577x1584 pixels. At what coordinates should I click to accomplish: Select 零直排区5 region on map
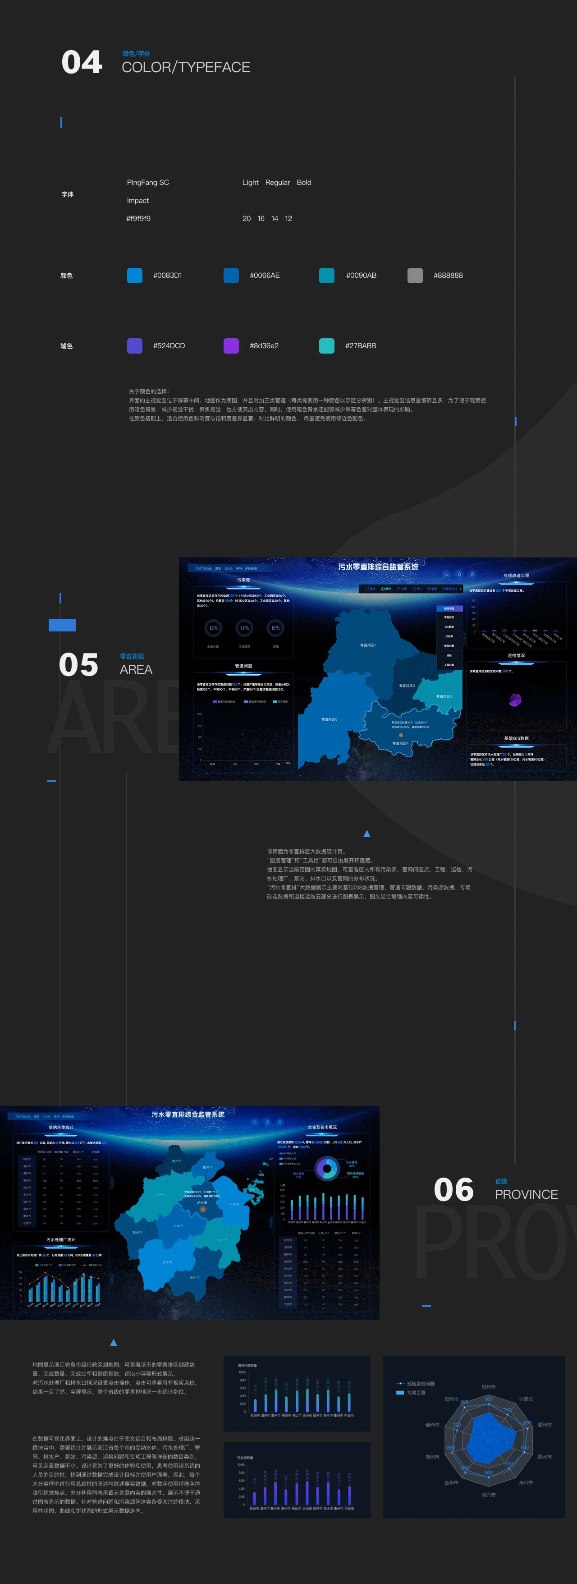(330, 718)
